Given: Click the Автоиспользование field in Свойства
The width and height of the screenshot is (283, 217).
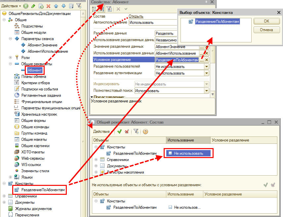Looking at the screenshot, I should pos(153,23).
